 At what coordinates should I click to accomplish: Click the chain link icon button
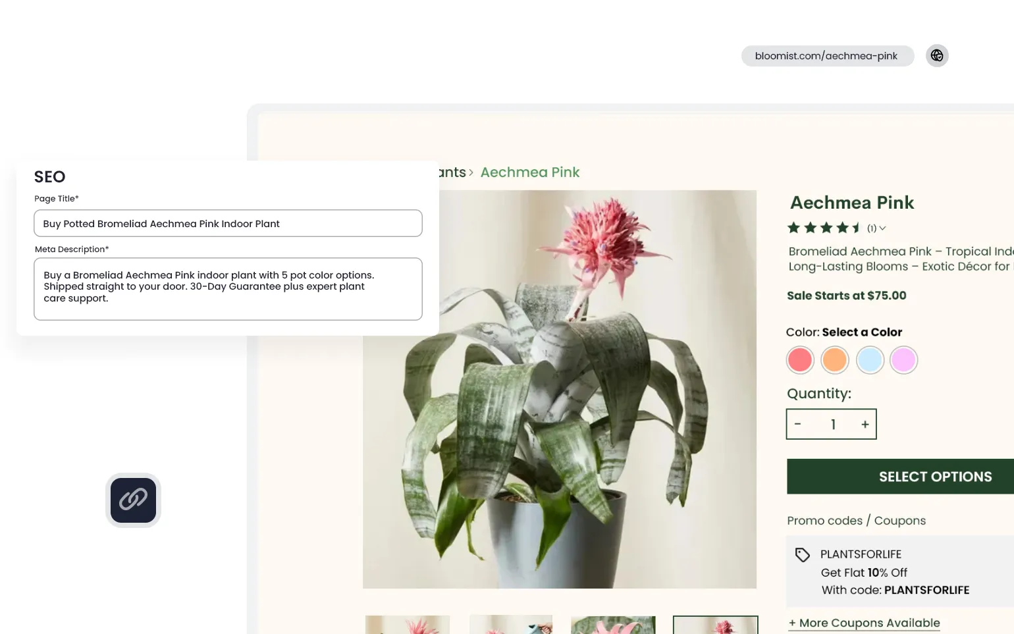133,500
